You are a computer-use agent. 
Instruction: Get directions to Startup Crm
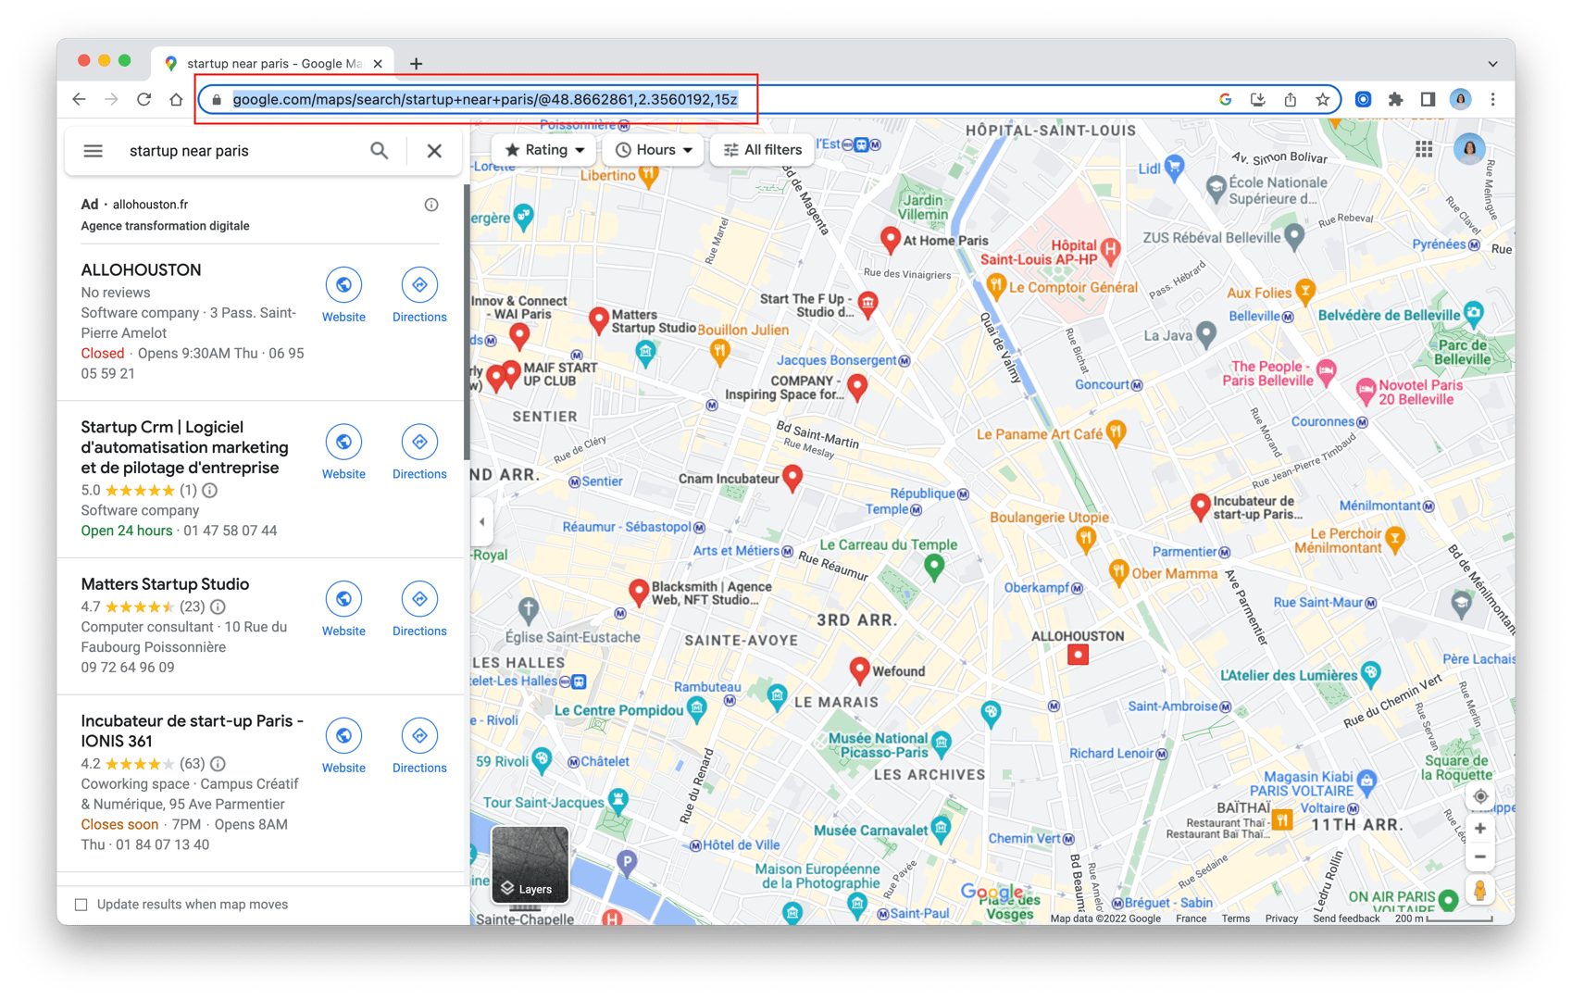[419, 443]
